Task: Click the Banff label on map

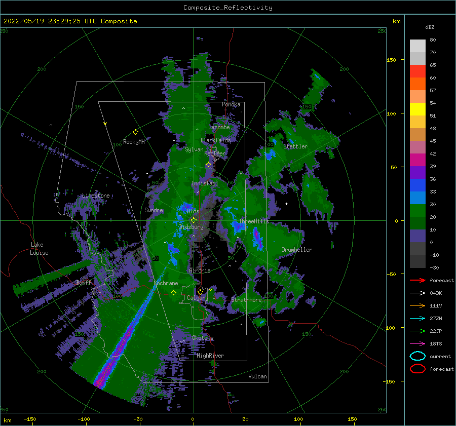Action: (x=84, y=282)
